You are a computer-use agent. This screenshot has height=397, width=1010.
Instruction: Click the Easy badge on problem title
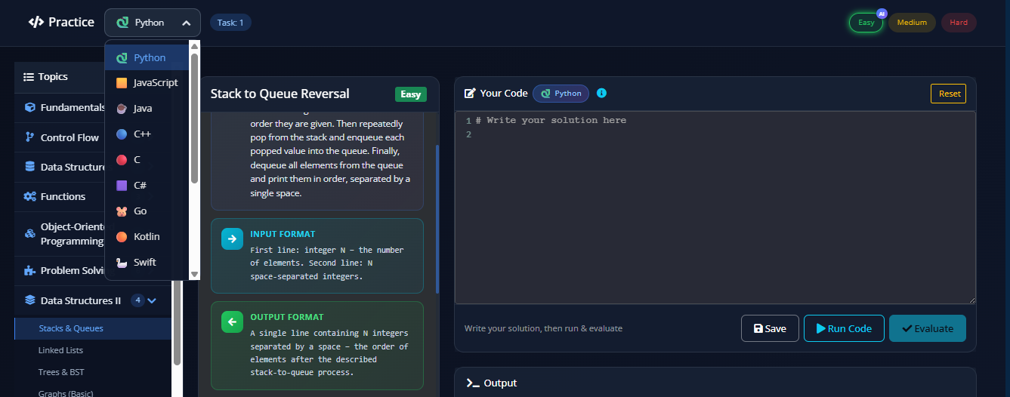pyautogui.click(x=410, y=94)
